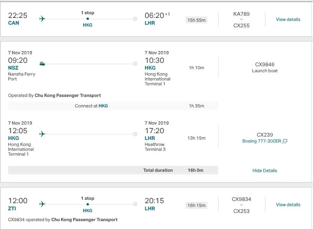Image resolution: width=313 pixels, height=229 pixels.
Task: View details for the ZTI to LHR flight
Action: pos(288,205)
